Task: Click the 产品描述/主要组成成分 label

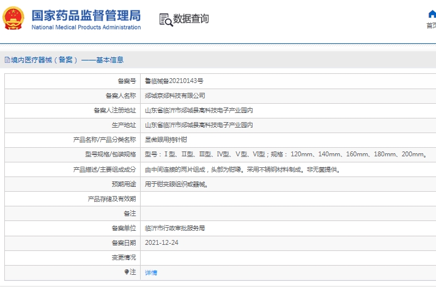Action: click(x=105, y=169)
